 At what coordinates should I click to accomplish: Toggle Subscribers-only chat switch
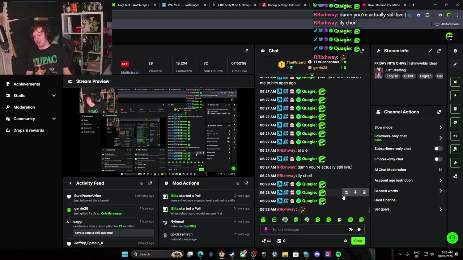click(438, 148)
